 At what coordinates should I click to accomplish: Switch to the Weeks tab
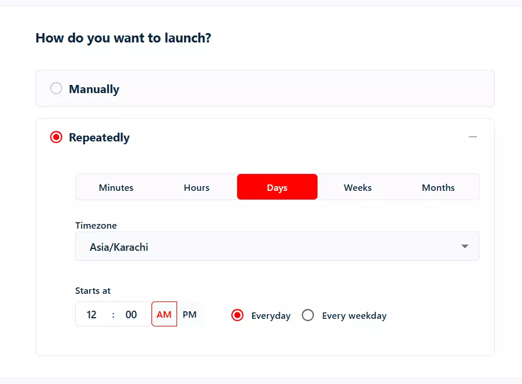[x=357, y=187]
